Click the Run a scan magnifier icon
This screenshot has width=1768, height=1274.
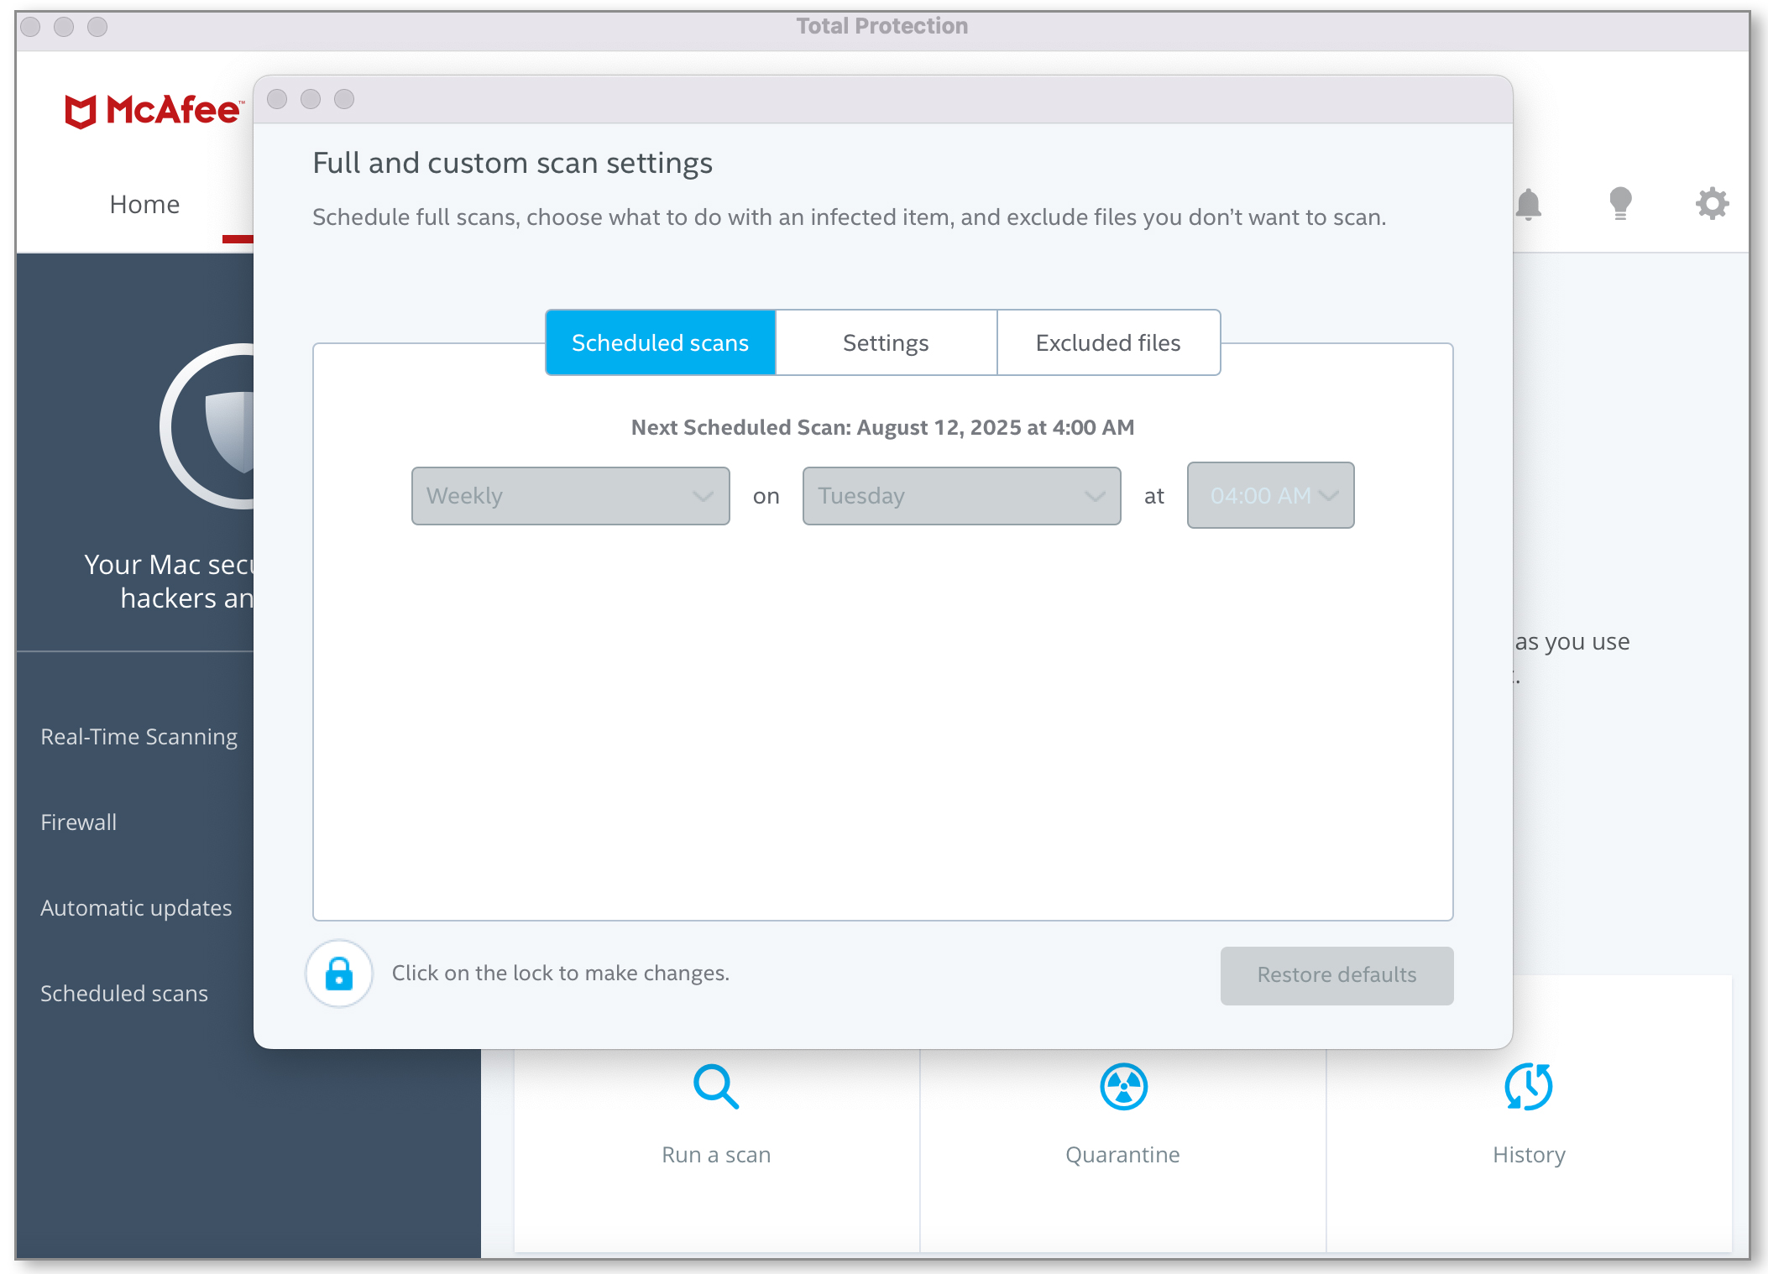pyautogui.click(x=716, y=1087)
